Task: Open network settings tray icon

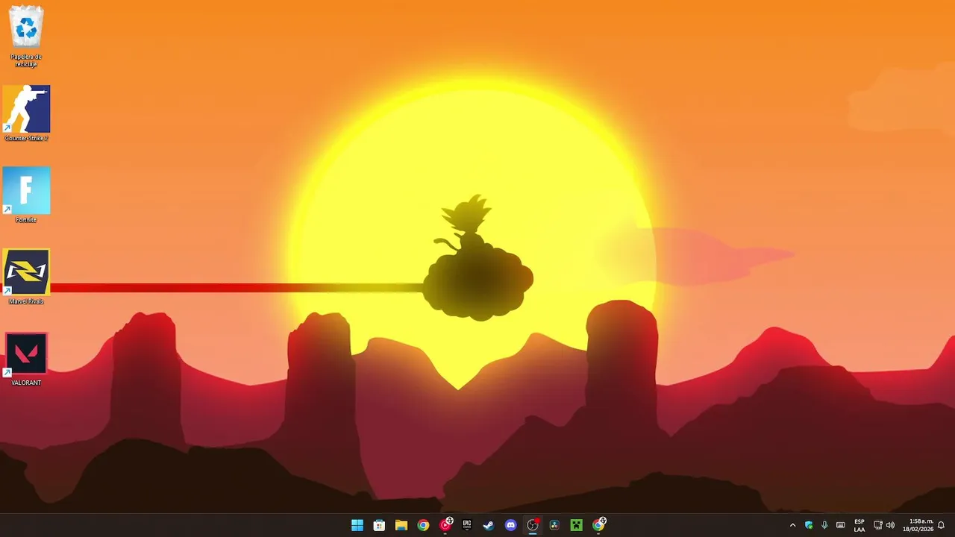Action: point(878,525)
